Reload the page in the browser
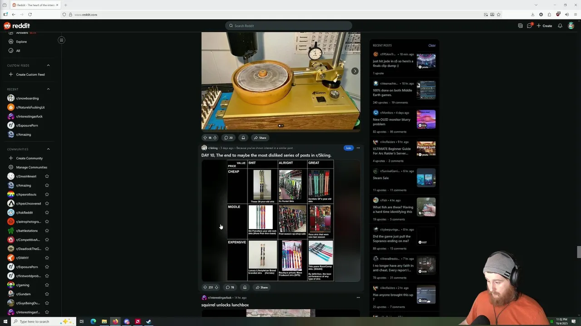The height and width of the screenshot is (326, 581). coord(30,14)
